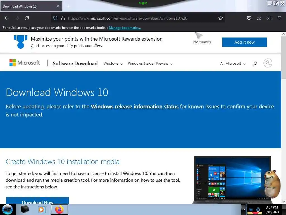The width and height of the screenshot is (286, 215).
Task: Click the Windows 10 laptop image
Action: click(233, 180)
